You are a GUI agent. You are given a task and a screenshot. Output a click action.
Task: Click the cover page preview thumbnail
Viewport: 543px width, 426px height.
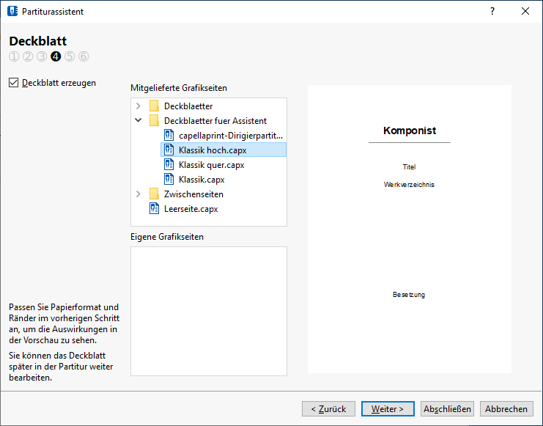409,229
